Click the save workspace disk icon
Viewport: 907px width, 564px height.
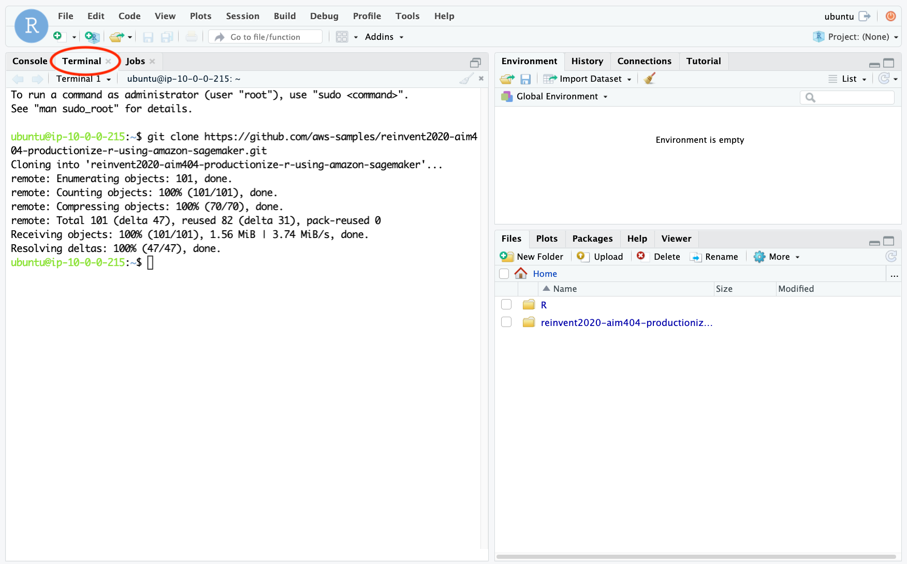click(525, 79)
